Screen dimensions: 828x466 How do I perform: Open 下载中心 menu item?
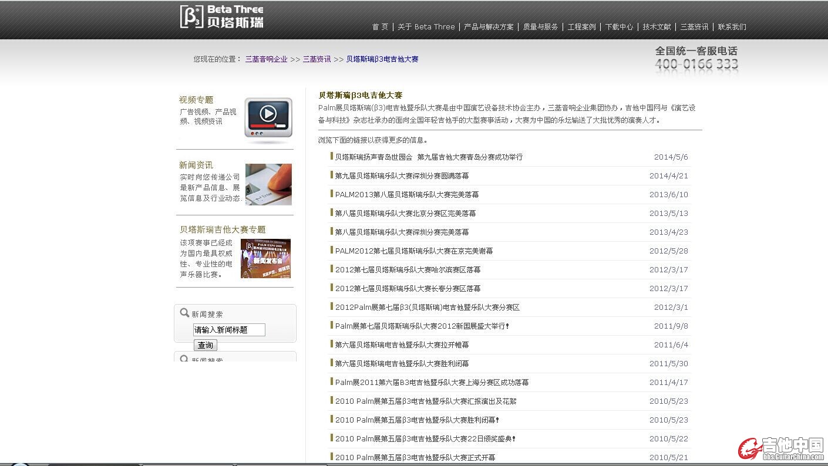click(619, 27)
